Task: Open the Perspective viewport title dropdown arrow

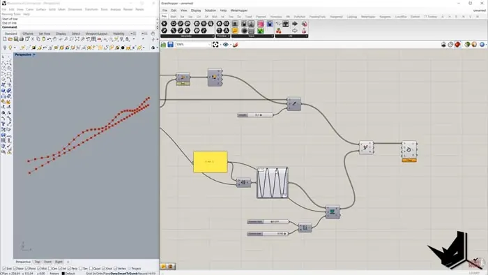Action: [34, 54]
